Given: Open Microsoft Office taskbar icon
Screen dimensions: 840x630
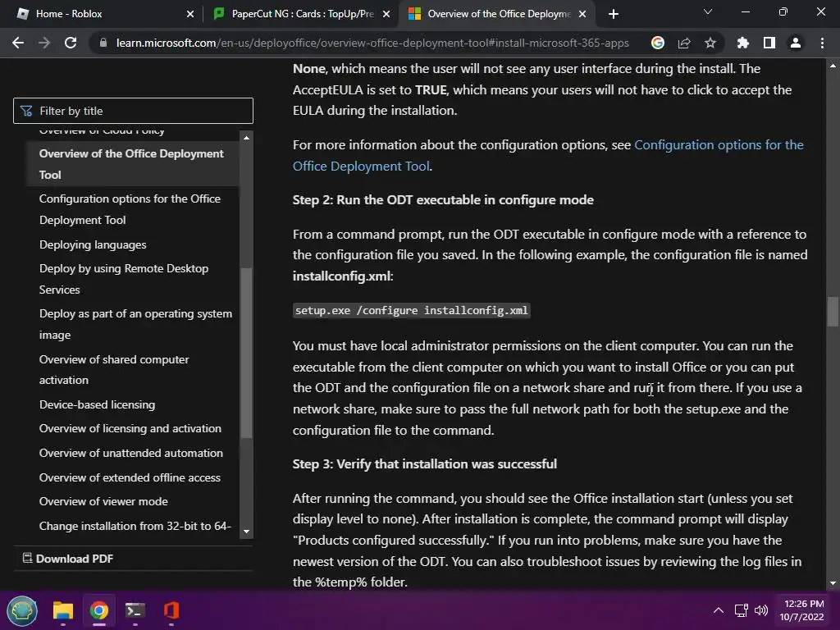Looking at the screenshot, I should [x=171, y=610].
